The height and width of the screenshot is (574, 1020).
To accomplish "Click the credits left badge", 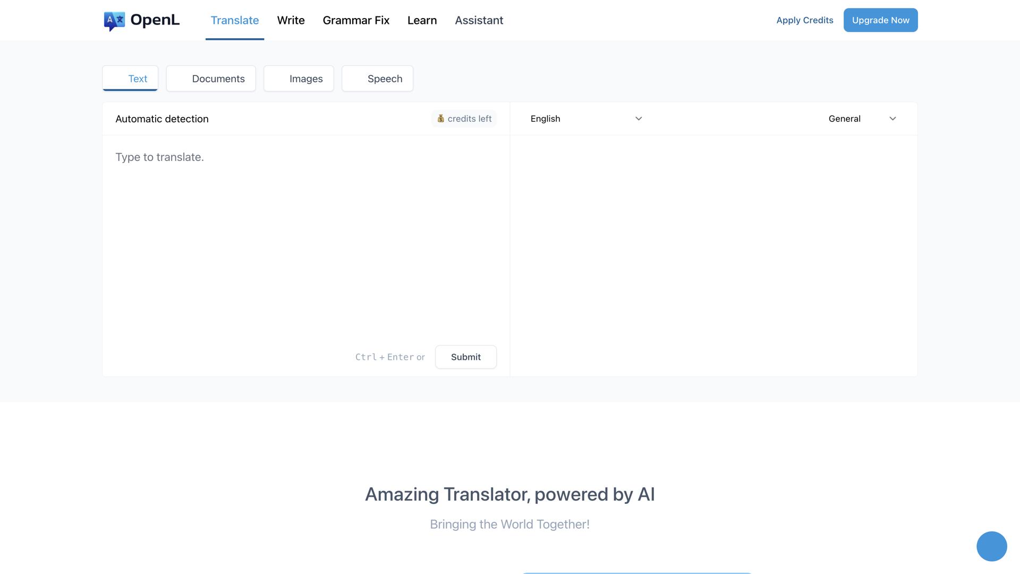I will (x=469, y=119).
